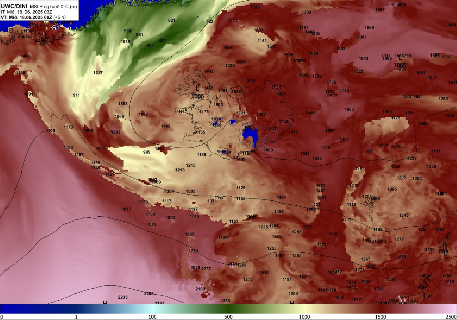
Task: Click the height value '1239'
Action: (x=193, y=251)
